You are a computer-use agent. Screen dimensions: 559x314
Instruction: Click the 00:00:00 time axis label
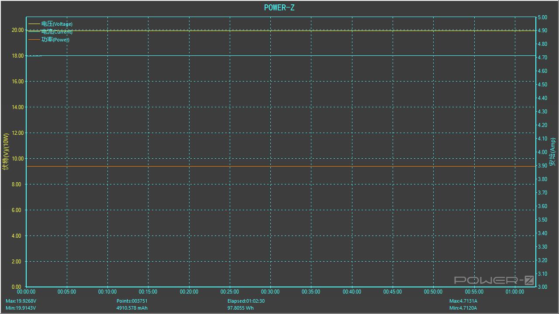point(26,292)
